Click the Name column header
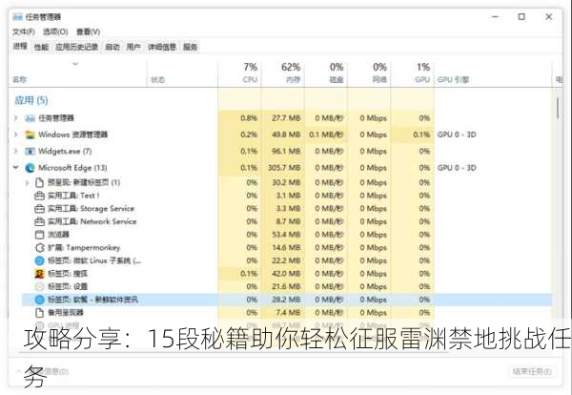572x395 pixels. pyautogui.click(x=78, y=73)
